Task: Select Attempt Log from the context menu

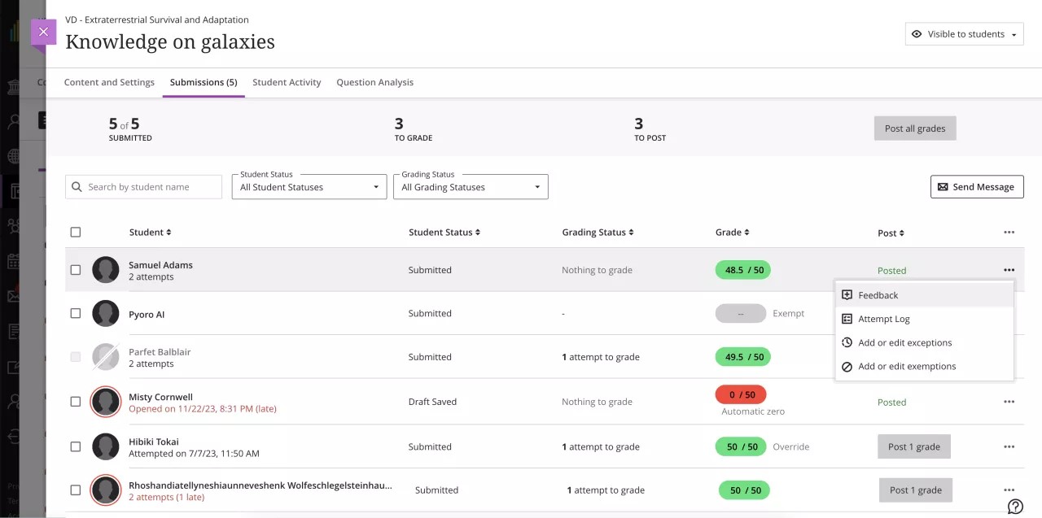Action: (x=884, y=319)
